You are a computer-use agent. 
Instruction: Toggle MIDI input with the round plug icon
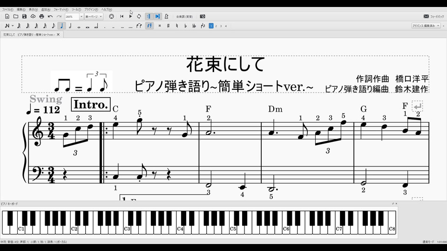[111, 17]
